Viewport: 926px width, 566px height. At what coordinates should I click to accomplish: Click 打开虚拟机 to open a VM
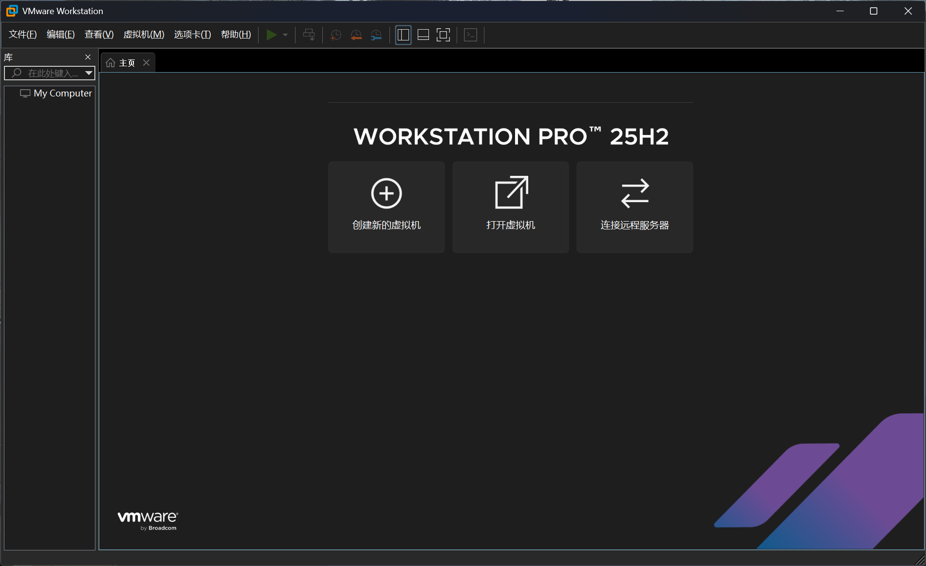click(510, 207)
